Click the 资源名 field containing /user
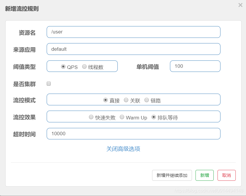Screen dimensions: 246x196 pyautogui.click(x=134, y=32)
